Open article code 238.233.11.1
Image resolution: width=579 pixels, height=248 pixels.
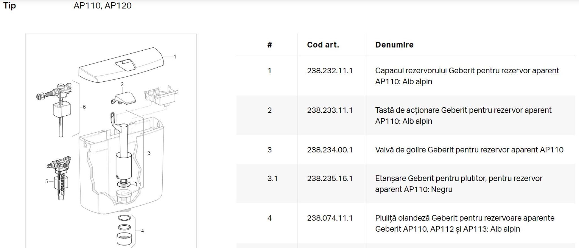pyautogui.click(x=330, y=110)
